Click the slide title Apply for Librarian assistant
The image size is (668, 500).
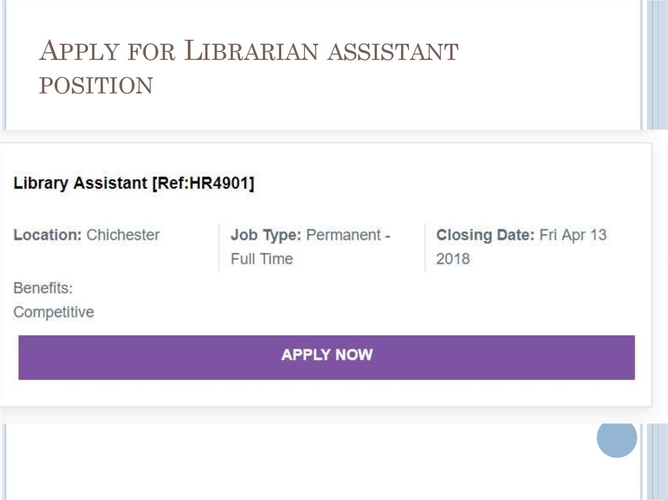(x=250, y=50)
